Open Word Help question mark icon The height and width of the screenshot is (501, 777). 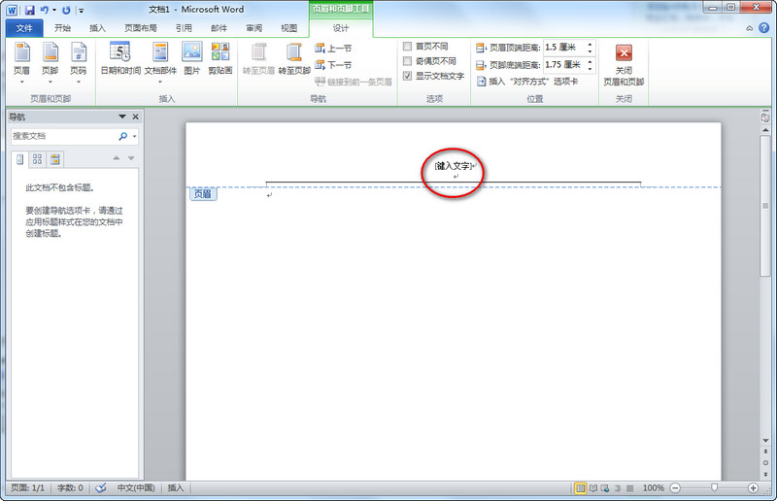click(764, 28)
